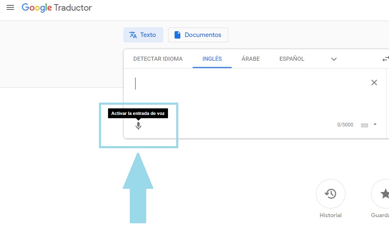Open the virtual keyboard icon
Screen dimensions: 389x227
click(364, 125)
